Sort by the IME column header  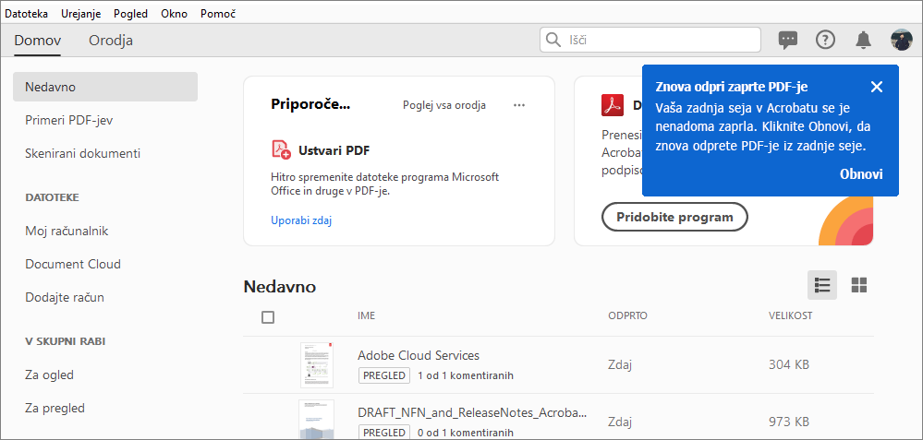(366, 316)
